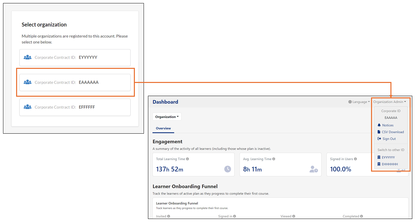Click the building icon beside EYYYYYY
The height and width of the screenshot is (224, 417).
[379, 158]
